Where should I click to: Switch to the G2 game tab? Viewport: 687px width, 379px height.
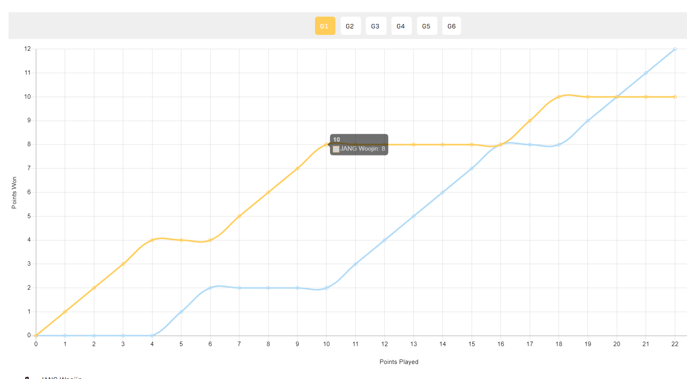click(350, 26)
